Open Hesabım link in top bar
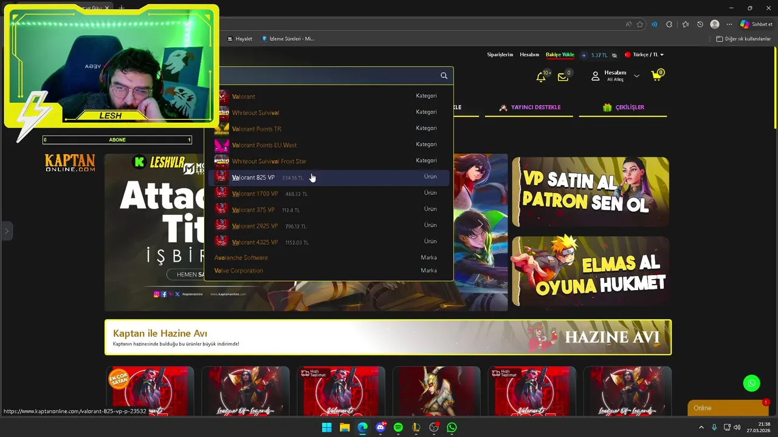 coord(529,55)
